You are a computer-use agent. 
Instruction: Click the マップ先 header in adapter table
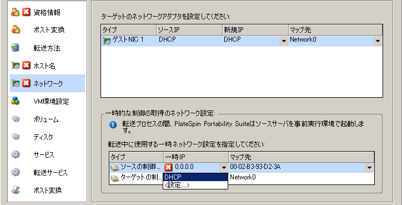click(335, 30)
